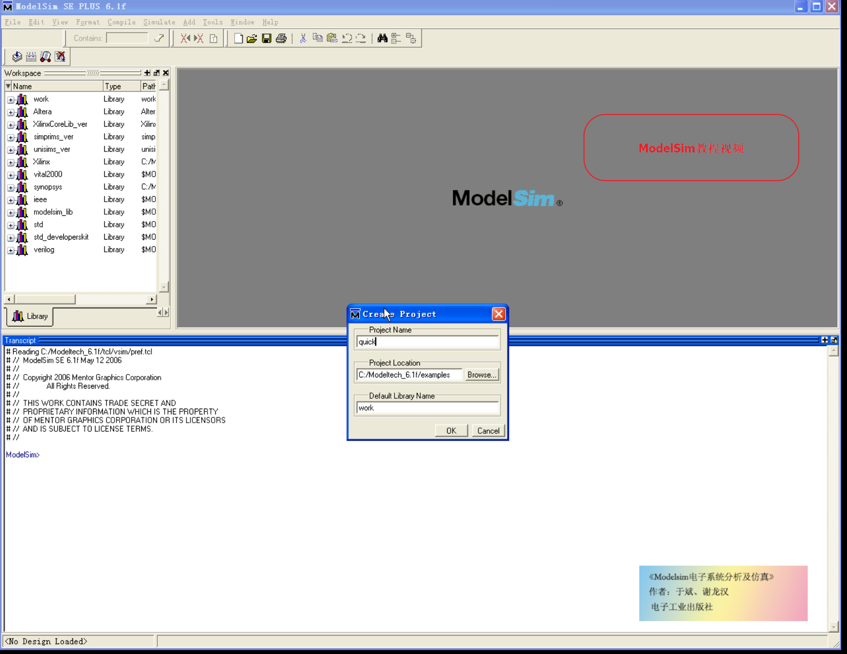
Task: Select the Xilinx library row
Action: (81, 162)
